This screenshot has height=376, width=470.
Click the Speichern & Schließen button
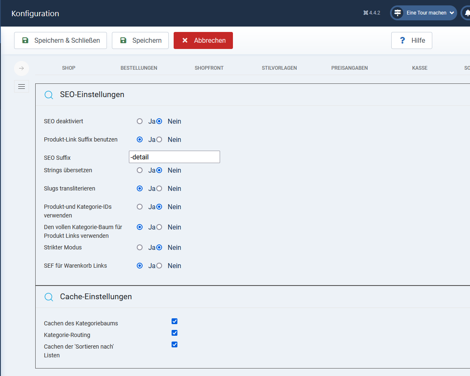coord(61,41)
